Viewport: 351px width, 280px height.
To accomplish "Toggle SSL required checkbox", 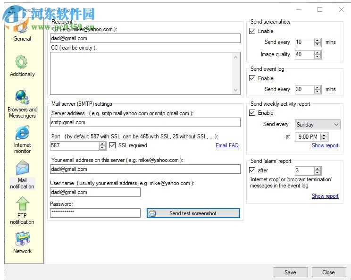I will [112, 145].
